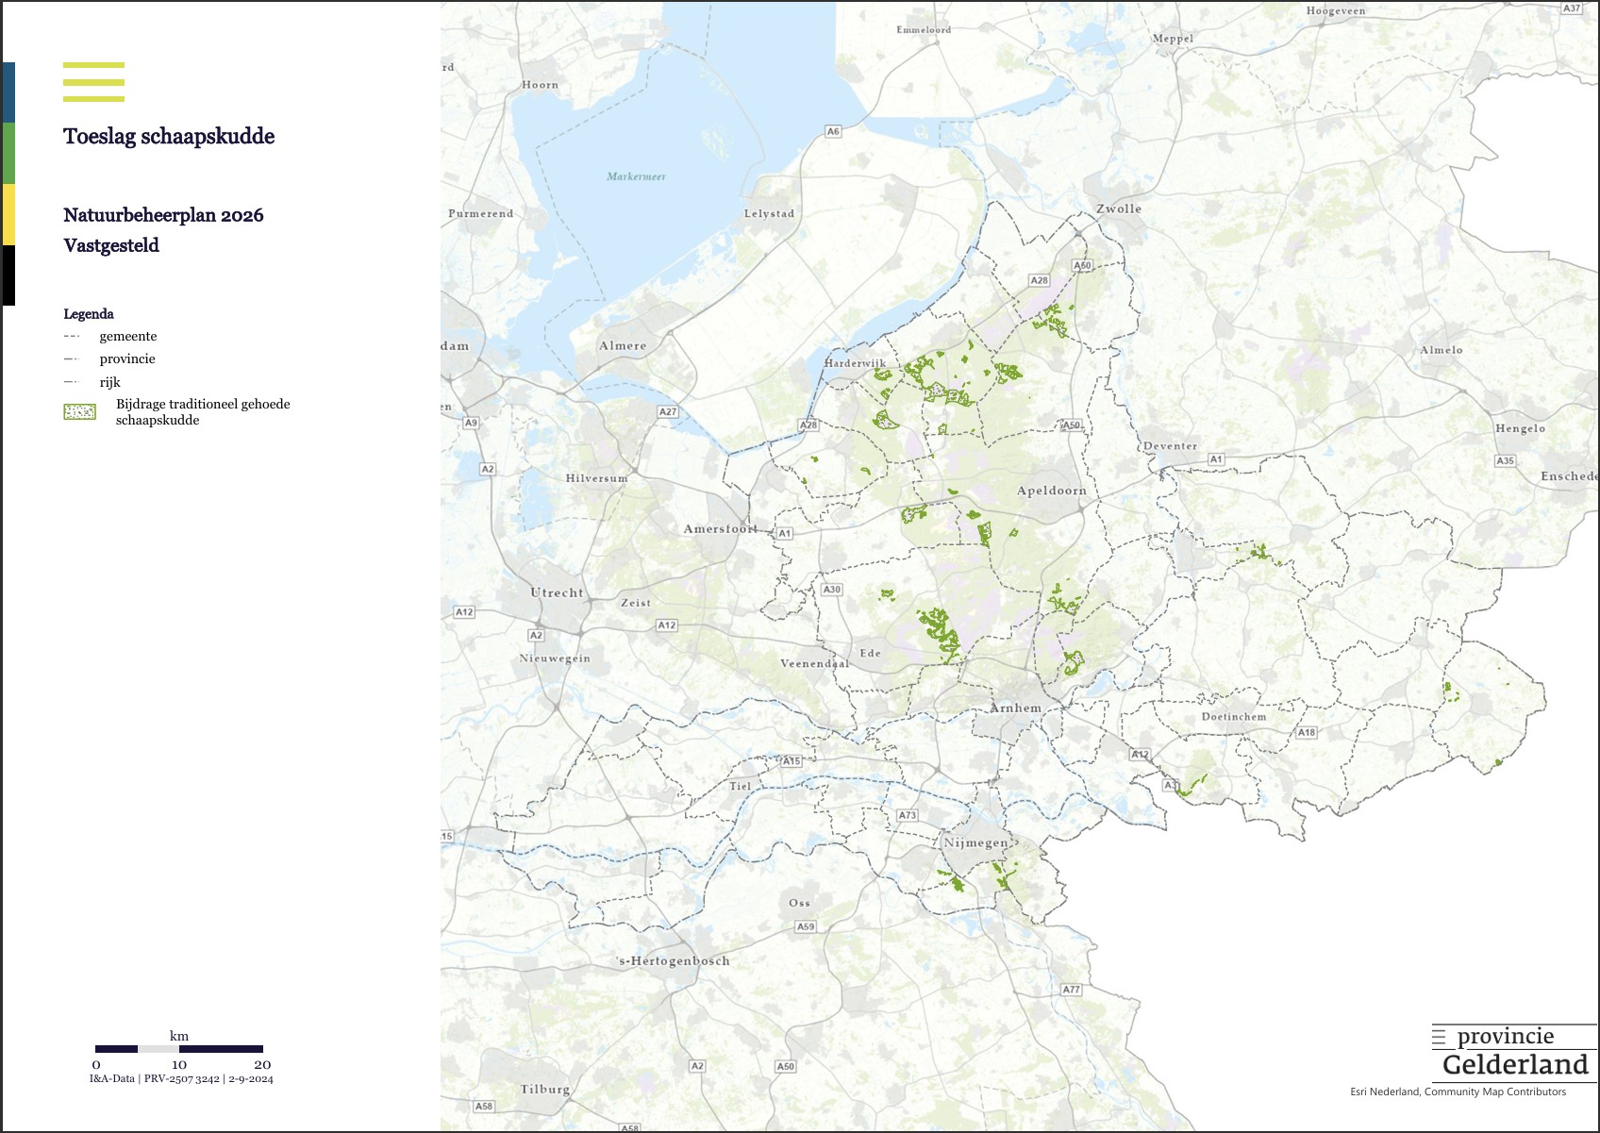Click the Apeldoorn city label on map
Image resolution: width=1600 pixels, height=1133 pixels.
pyautogui.click(x=1051, y=491)
